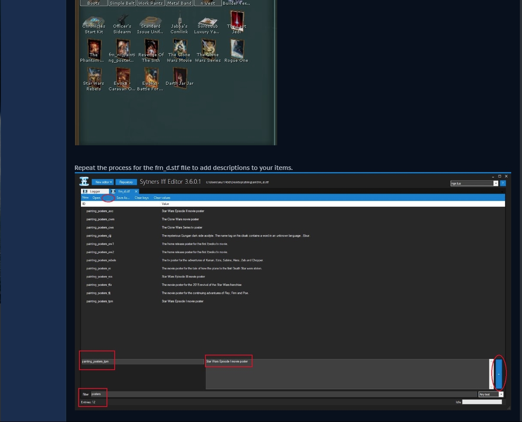Click the Sytners Iff Editor logo
Screen dimensions: 522x422
[84, 182]
